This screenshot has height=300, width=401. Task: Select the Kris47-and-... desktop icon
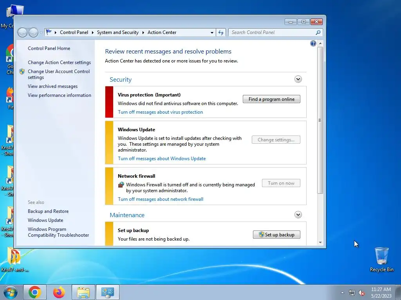14,259
